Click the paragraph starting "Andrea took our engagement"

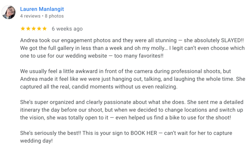coord(132,48)
